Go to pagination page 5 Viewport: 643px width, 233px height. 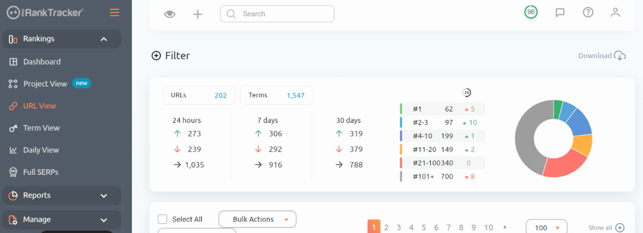[423, 227]
